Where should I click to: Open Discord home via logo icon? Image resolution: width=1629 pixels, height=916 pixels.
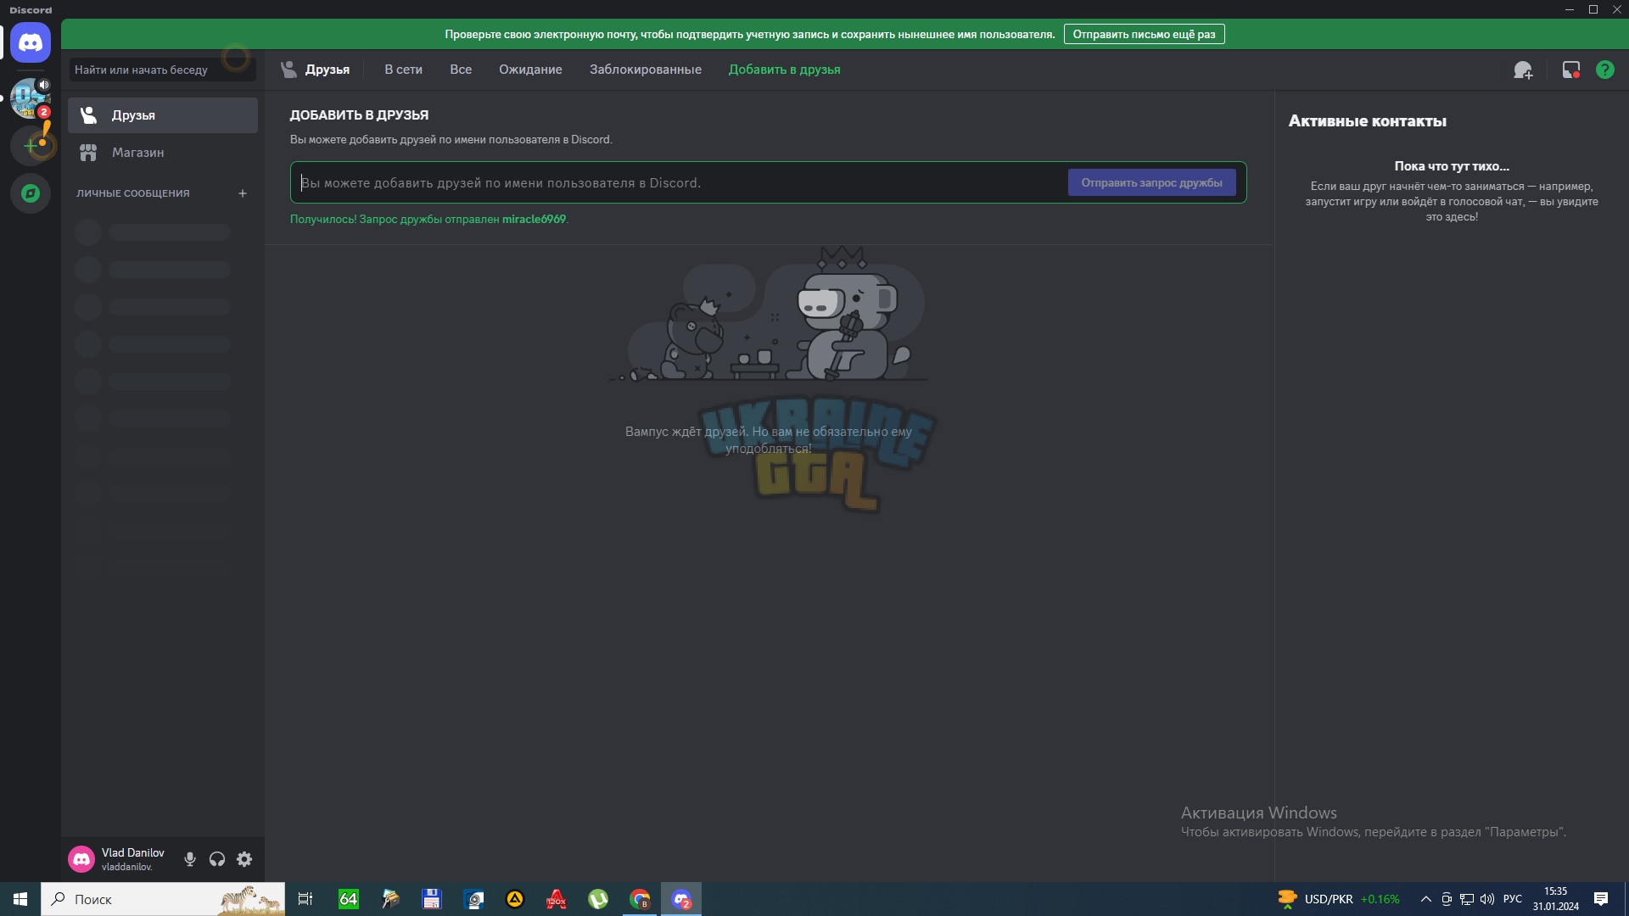coord(31,42)
